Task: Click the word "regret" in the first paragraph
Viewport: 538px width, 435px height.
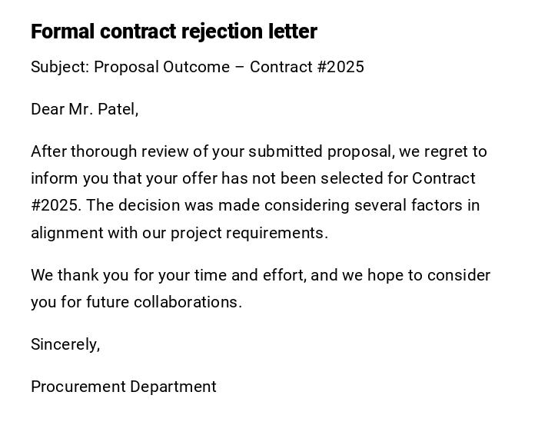Action: [447, 151]
